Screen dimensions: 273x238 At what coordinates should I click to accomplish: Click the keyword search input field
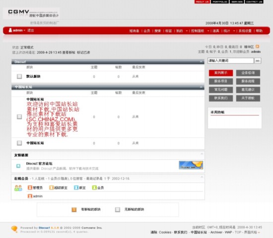(x=230, y=60)
